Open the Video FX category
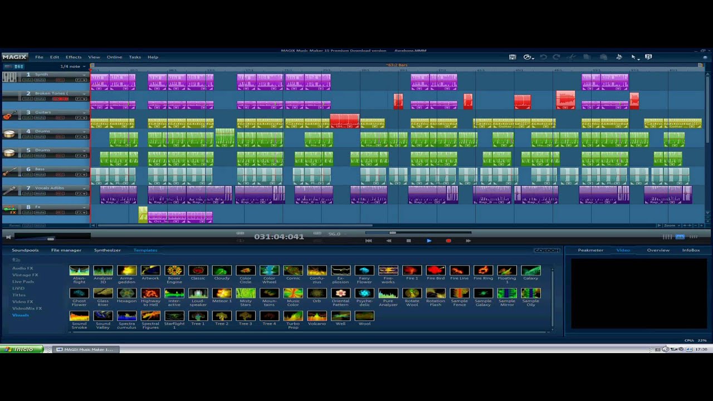This screenshot has width=713, height=401. tap(23, 301)
